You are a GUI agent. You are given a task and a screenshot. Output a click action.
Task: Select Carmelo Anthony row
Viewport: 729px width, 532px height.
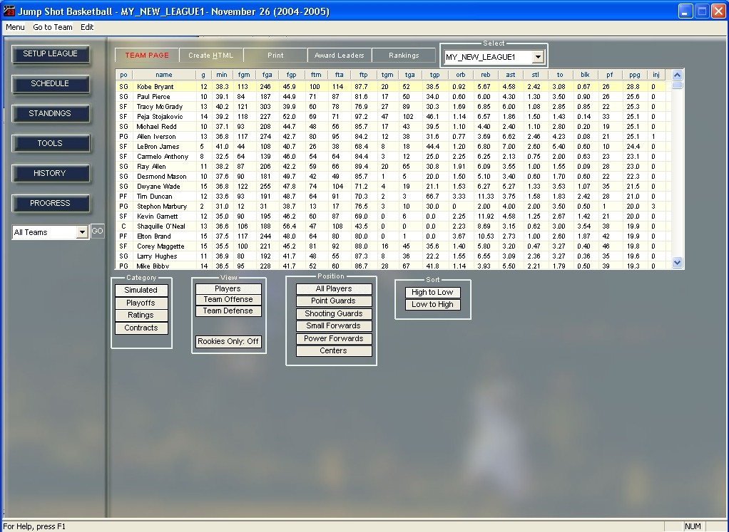click(393, 157)
